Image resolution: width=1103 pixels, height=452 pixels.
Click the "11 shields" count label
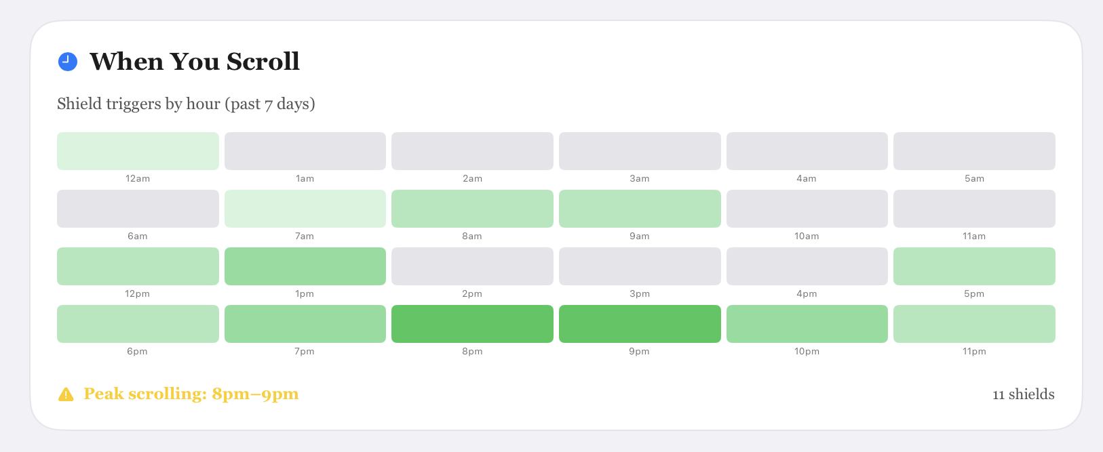point(1023,394)
